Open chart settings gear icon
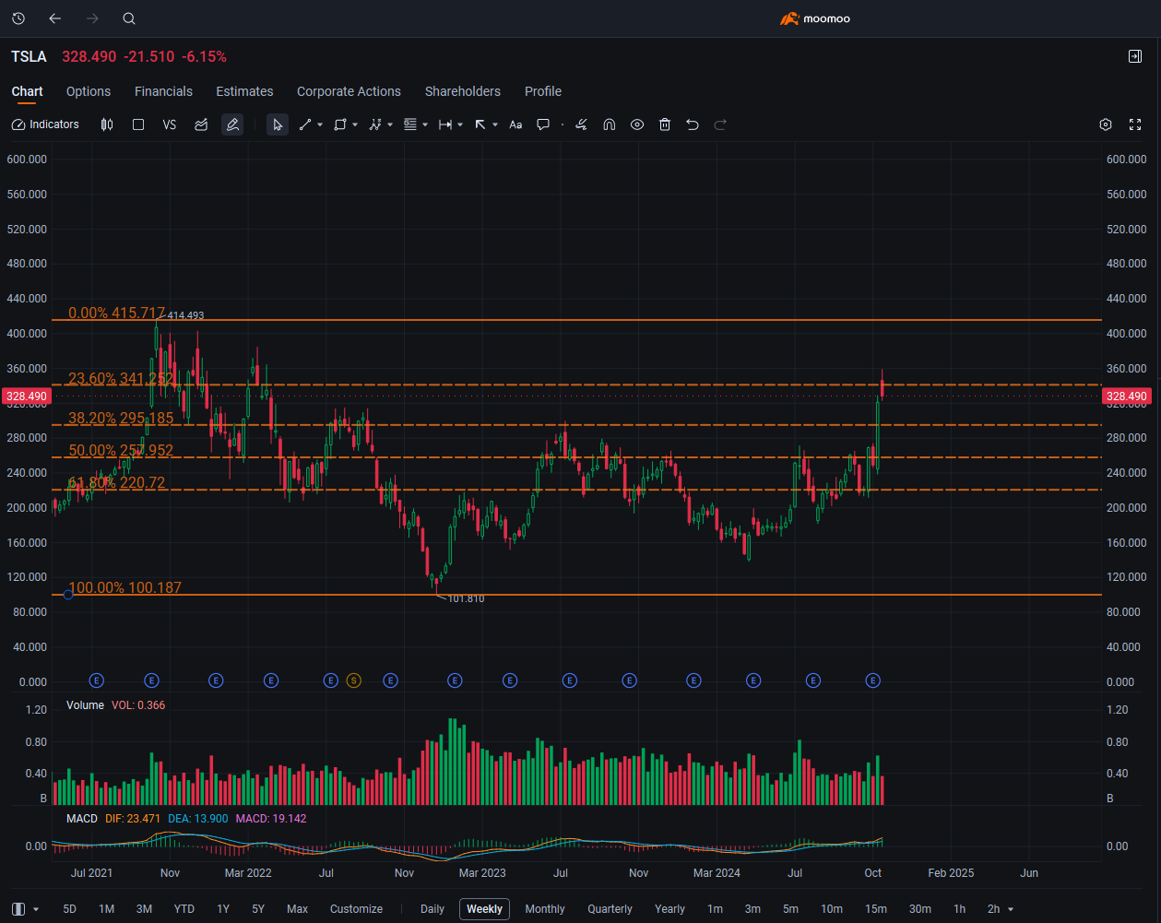The height and width of the screenshot is (923, 1161). click(1106, 124)
